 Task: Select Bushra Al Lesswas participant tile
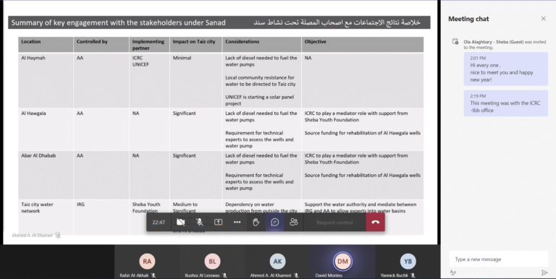212,262
